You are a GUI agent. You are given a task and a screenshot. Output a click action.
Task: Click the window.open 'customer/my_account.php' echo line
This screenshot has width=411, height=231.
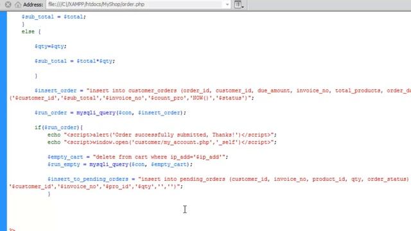coord(162,142)
